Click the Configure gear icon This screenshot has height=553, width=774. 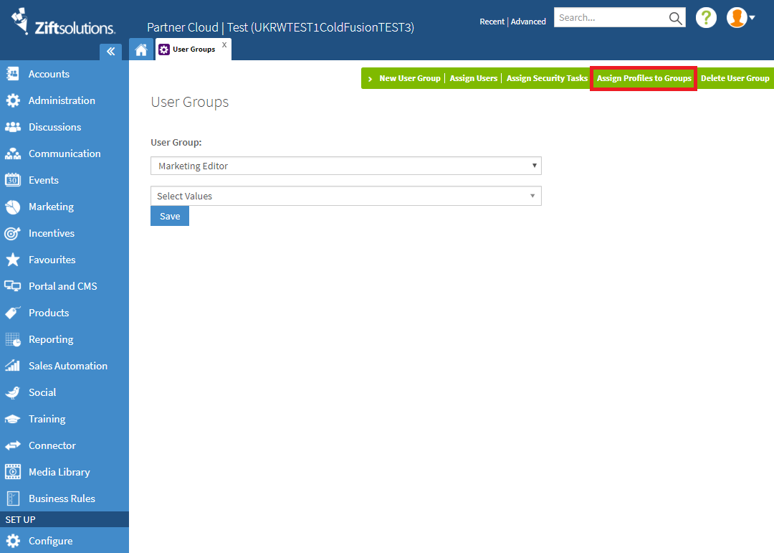(x=13, y=541)
